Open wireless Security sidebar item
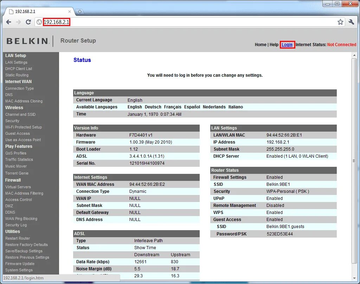Image resolution: width=360 pixels, height=284 pixels. 12,121
